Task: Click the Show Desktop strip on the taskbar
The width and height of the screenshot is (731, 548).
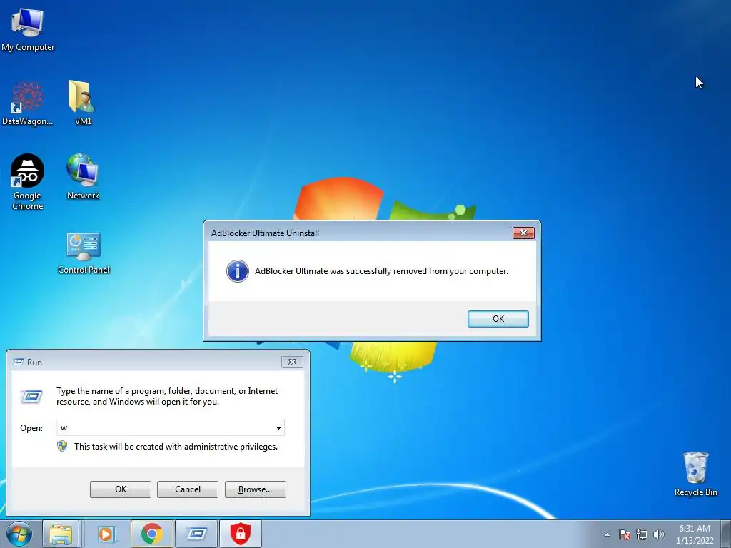Action: click(x=725, y=534)
